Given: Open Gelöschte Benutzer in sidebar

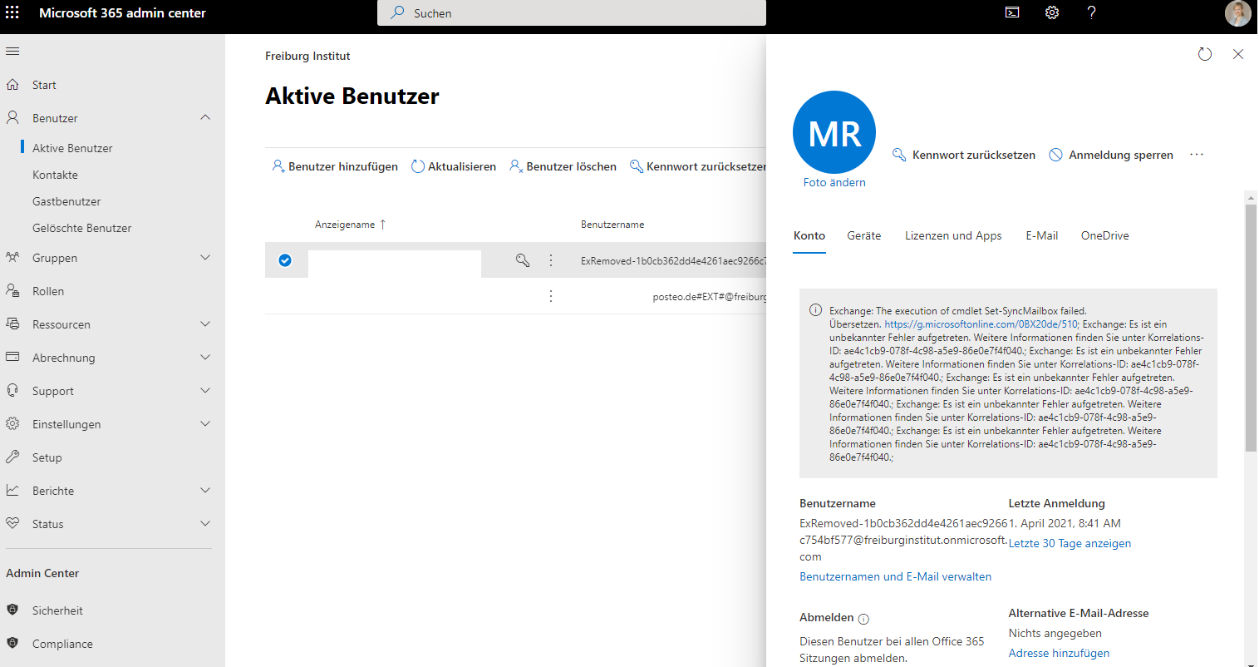Looking at the screenshot, I should pos(81,228).
